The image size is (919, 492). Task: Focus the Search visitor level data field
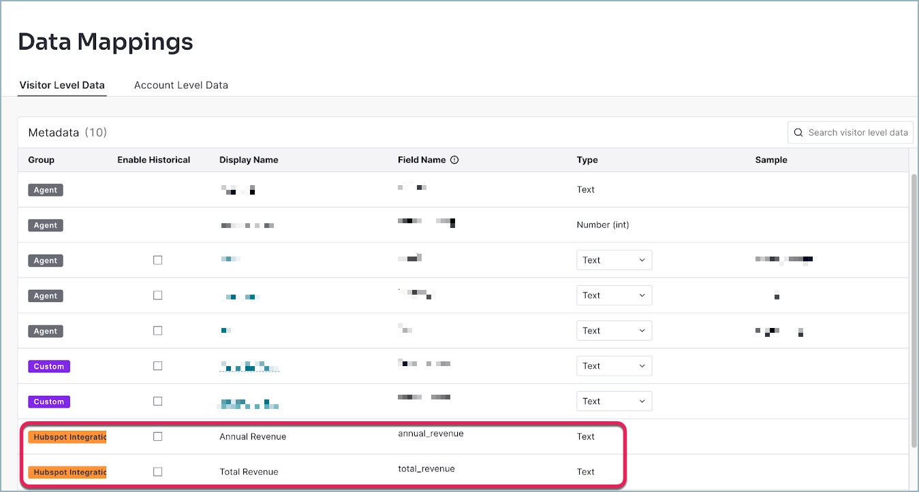tap(850, 133)
